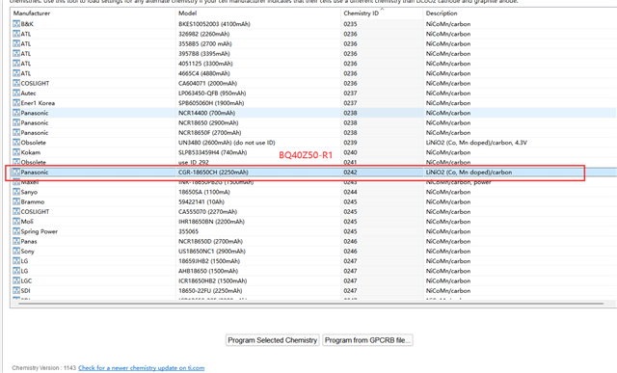Click the icon beside Panasonic NCR18650F row

point(16,133)
